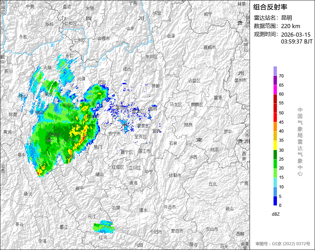This screenshot has height=250, width=315.
Task: Click the 墨江 map label
Action: coord(64,227)
